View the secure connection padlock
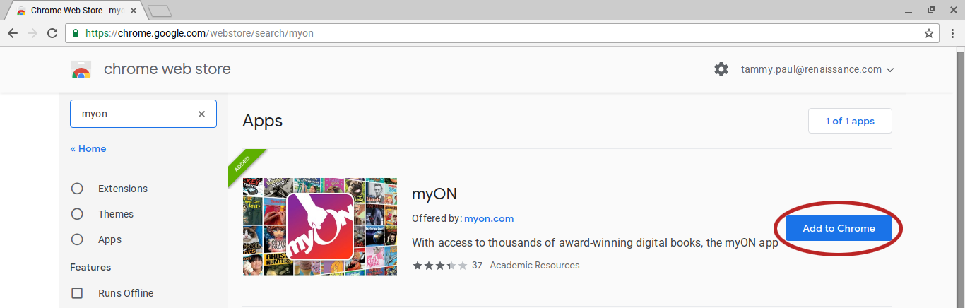Viewport: 965px width, 308px height. (x=76, y=33)
